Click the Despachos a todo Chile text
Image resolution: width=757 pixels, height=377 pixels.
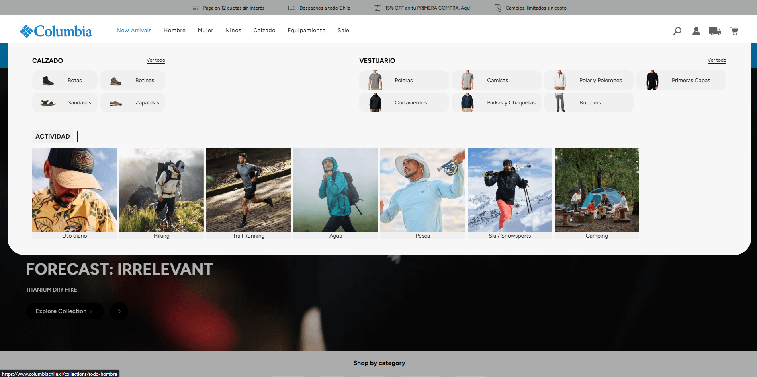coord(325,8)
